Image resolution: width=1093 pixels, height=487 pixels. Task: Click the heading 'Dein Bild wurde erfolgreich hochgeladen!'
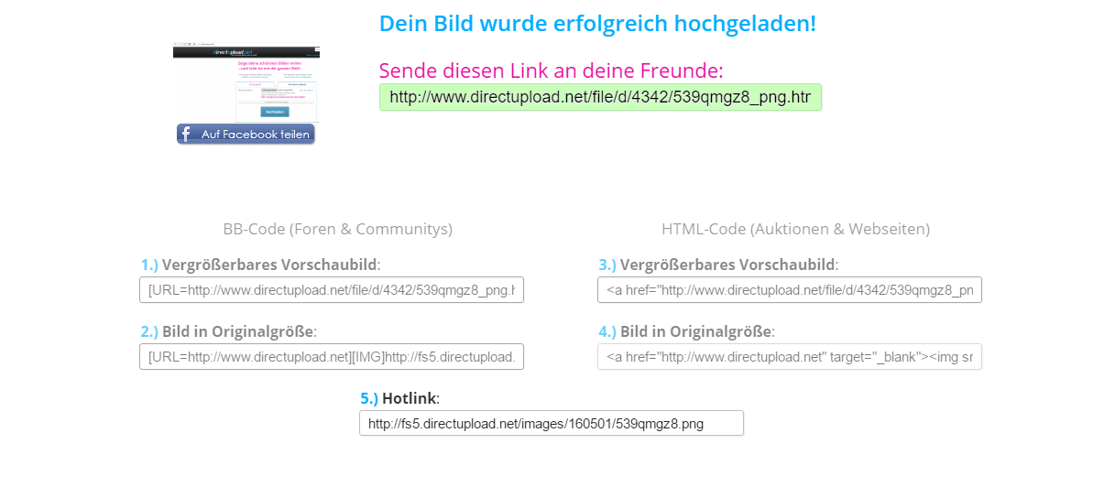coord(597,24)
